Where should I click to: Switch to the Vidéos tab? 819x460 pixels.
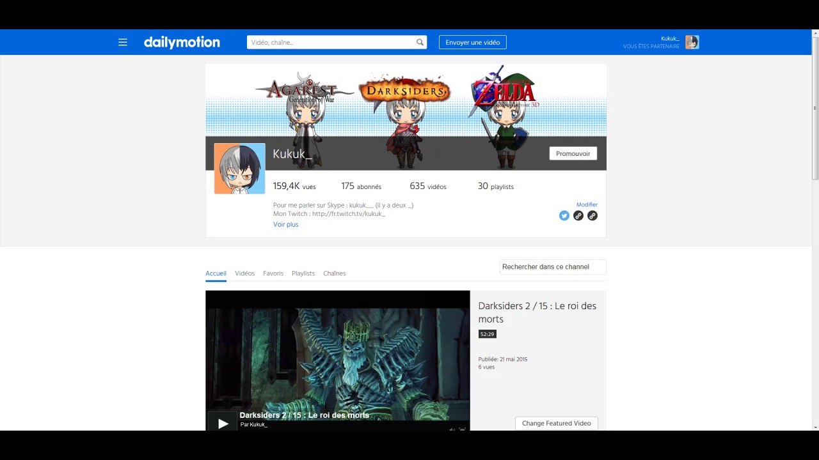click(244, 273)
